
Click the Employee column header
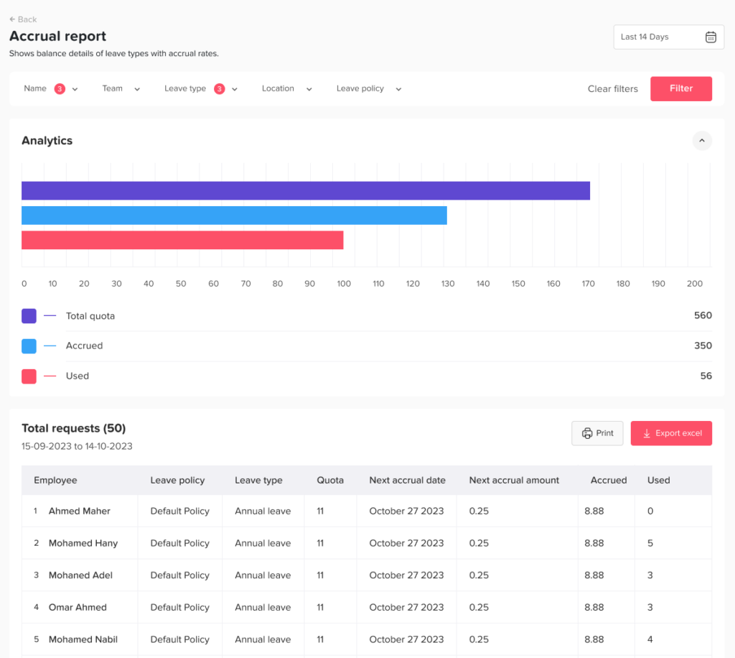coord(55,481)
